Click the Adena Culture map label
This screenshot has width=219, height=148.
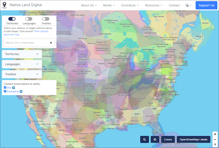click(x=143, y=86)
